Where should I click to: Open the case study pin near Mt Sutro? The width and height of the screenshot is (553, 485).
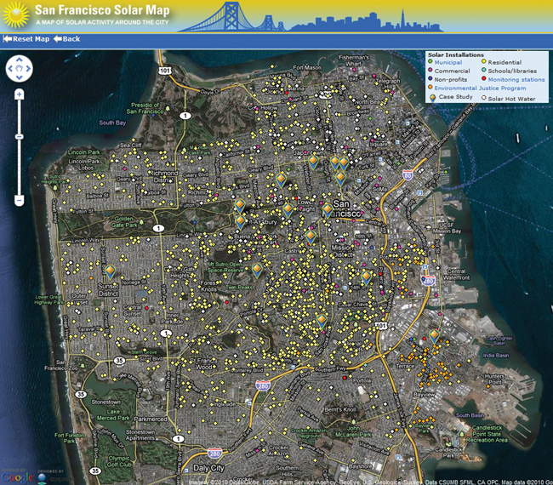257,271
